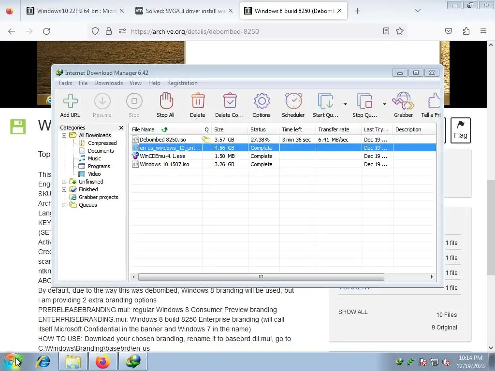Open the Registration menu
The image size is (495, 371).
point(182,83)
